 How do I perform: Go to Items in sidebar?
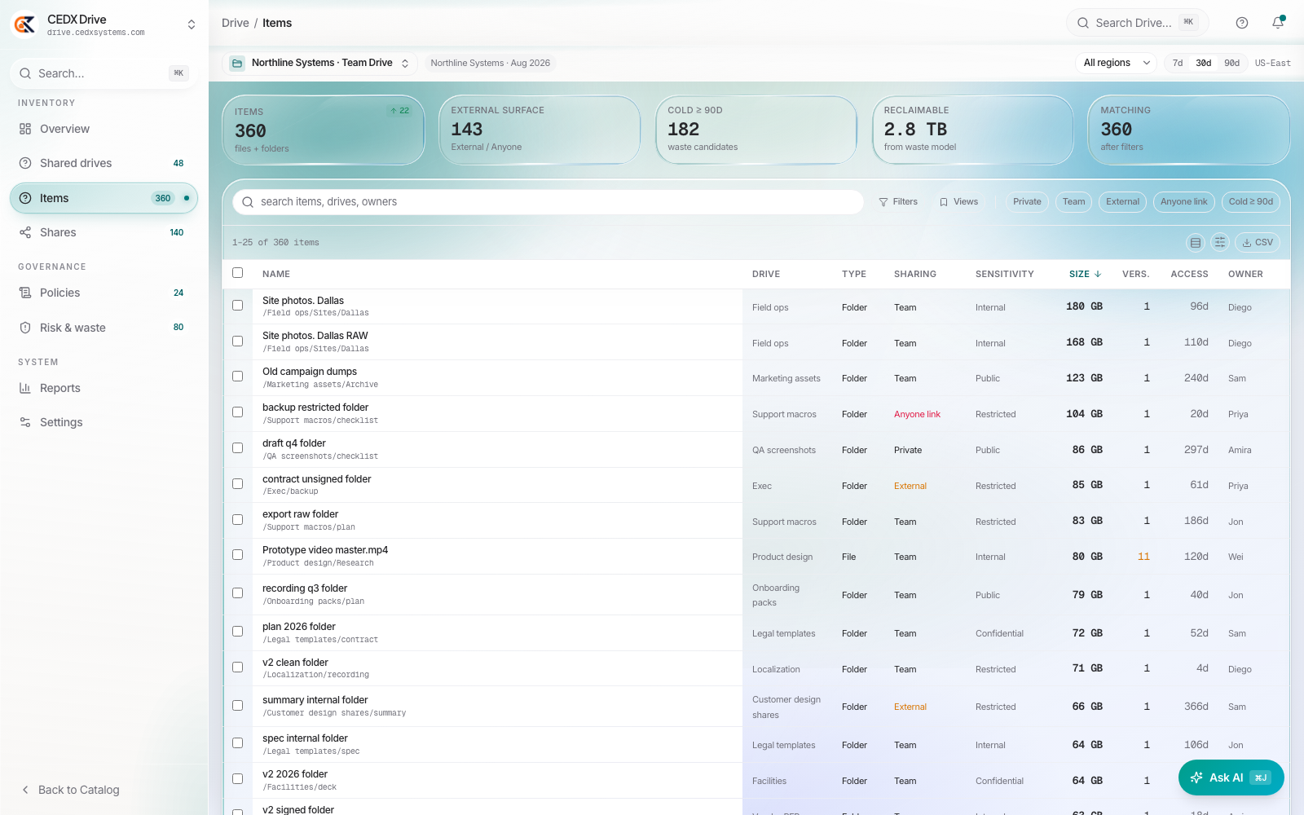104,198
